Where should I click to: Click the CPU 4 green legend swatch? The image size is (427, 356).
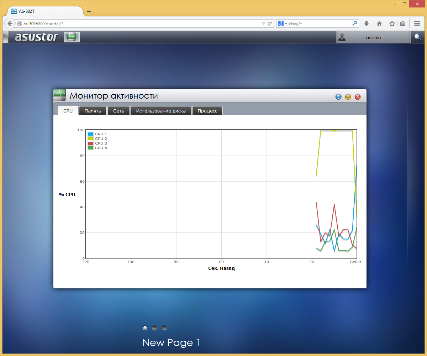click(x=91, y=148)
